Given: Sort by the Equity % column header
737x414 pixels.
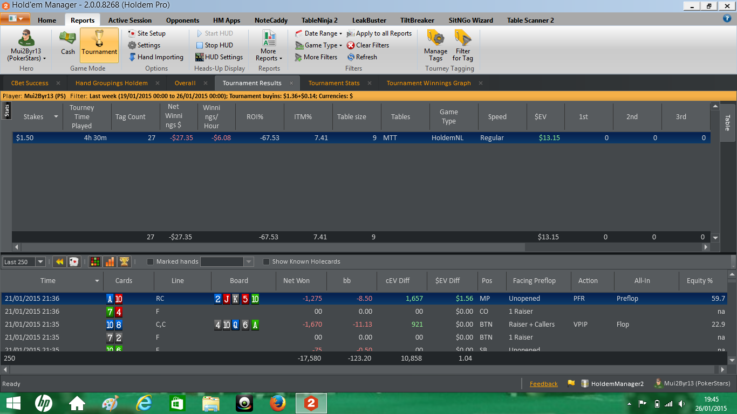Looking at the screenshot, I should tap(699, 281).
